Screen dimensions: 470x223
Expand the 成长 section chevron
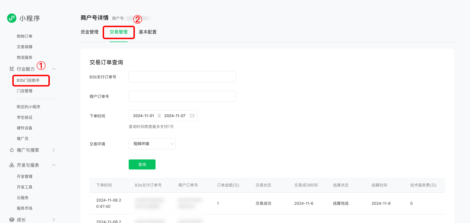(x=54, y=220)
